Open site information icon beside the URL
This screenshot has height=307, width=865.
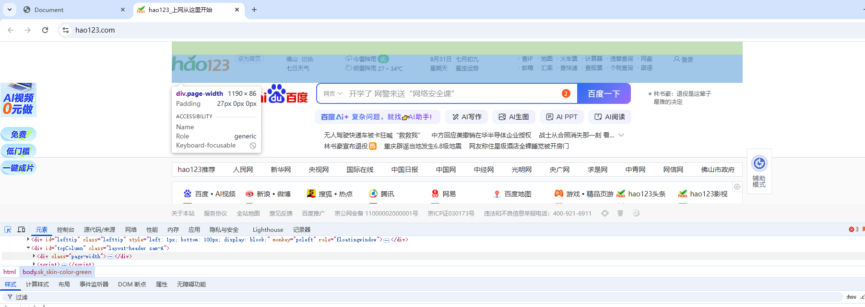point(66,30)
